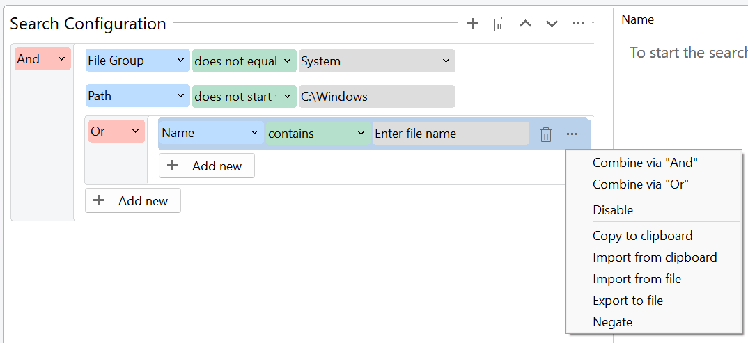Select Combine via "And" menu item
This screenshot has width=748, height=343.
(x=645, y=163)
